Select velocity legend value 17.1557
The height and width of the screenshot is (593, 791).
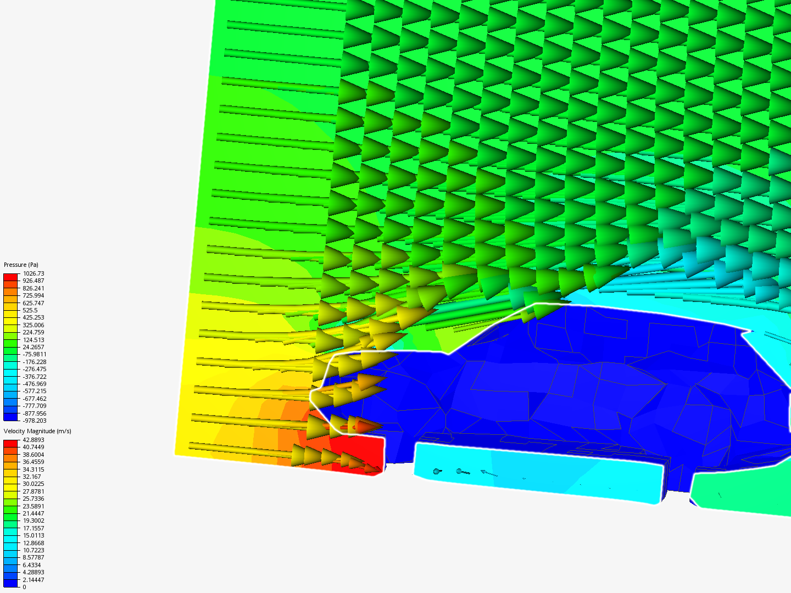[34, 528]
